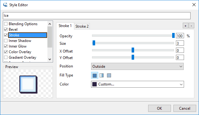
Task: Click the style name field containing Ice
Action: [97, 16]
